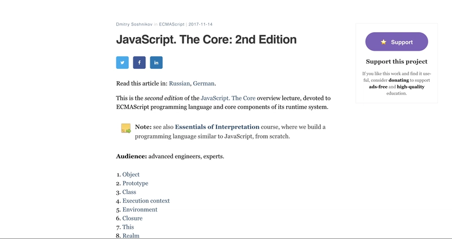Viewport: 452px width, 239px height.
Task: Click the purple Support button
Action: click(397, 42)
